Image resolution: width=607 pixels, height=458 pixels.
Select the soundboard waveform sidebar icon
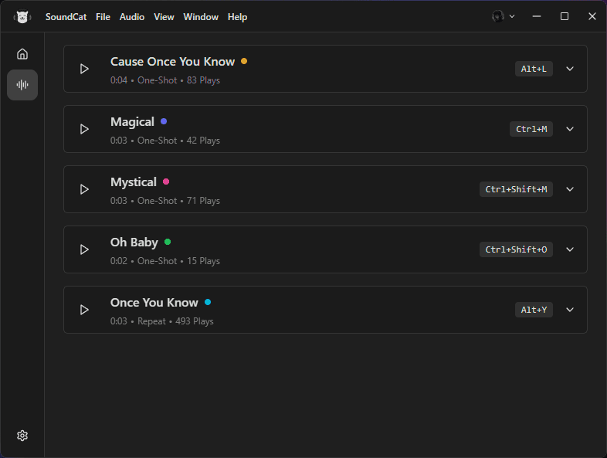click(22, 85)
